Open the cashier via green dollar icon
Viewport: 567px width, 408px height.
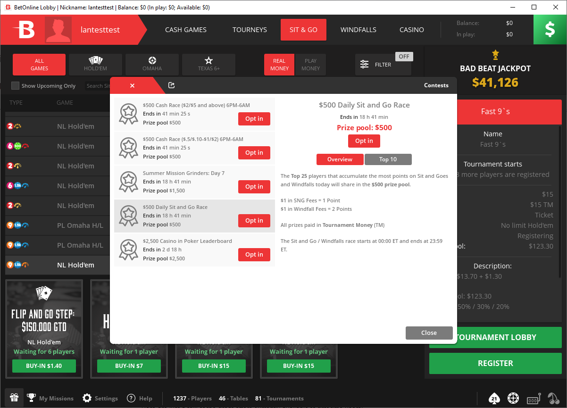pyautogui.click(x=550, y=30)
